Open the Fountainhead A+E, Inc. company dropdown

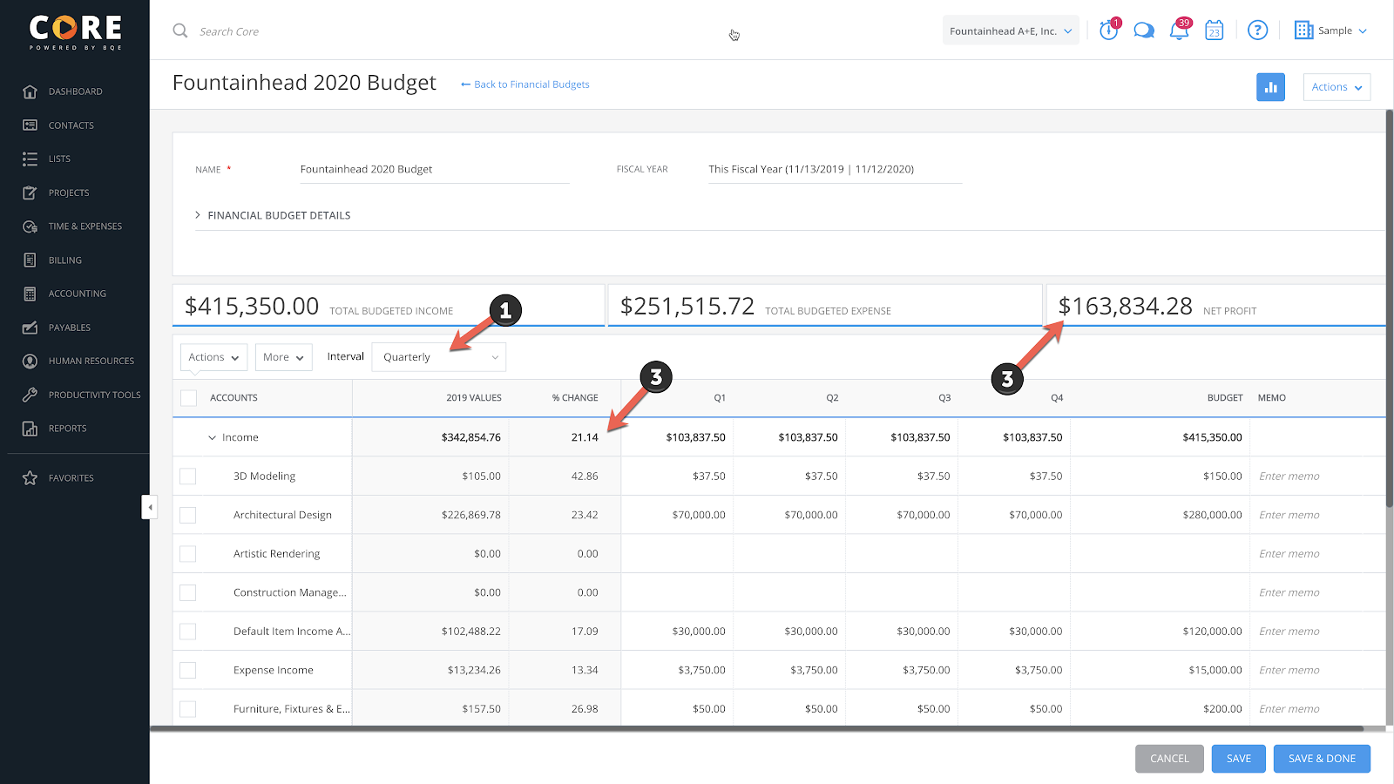pos(1011,30)
